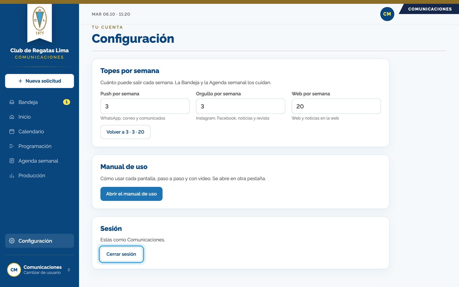
Task: Go to Inicio
Action: (40, 117)
